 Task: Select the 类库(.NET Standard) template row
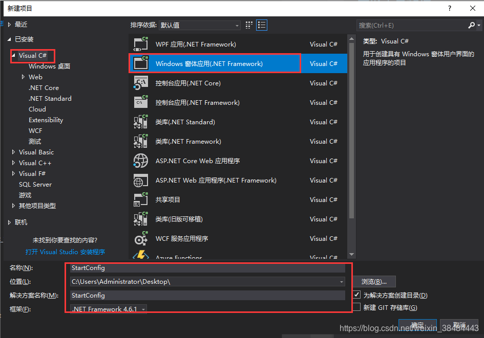click(x=238, y=122)
